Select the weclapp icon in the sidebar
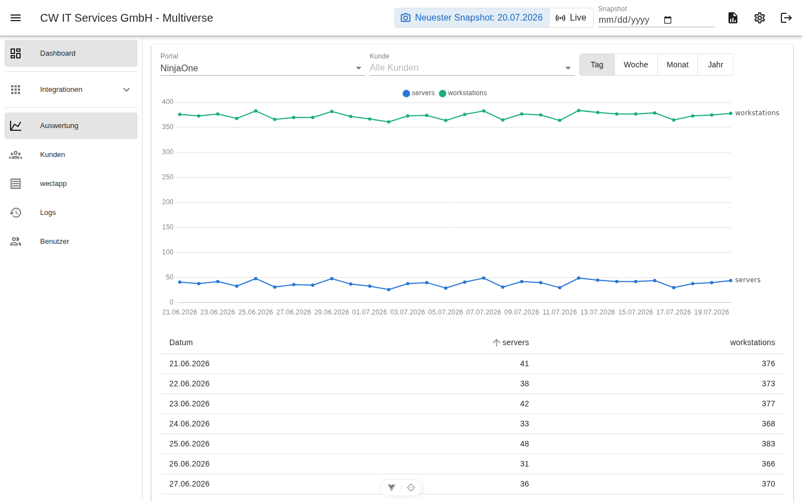Viewport: 802px width, 501px height. coord(16,184)
